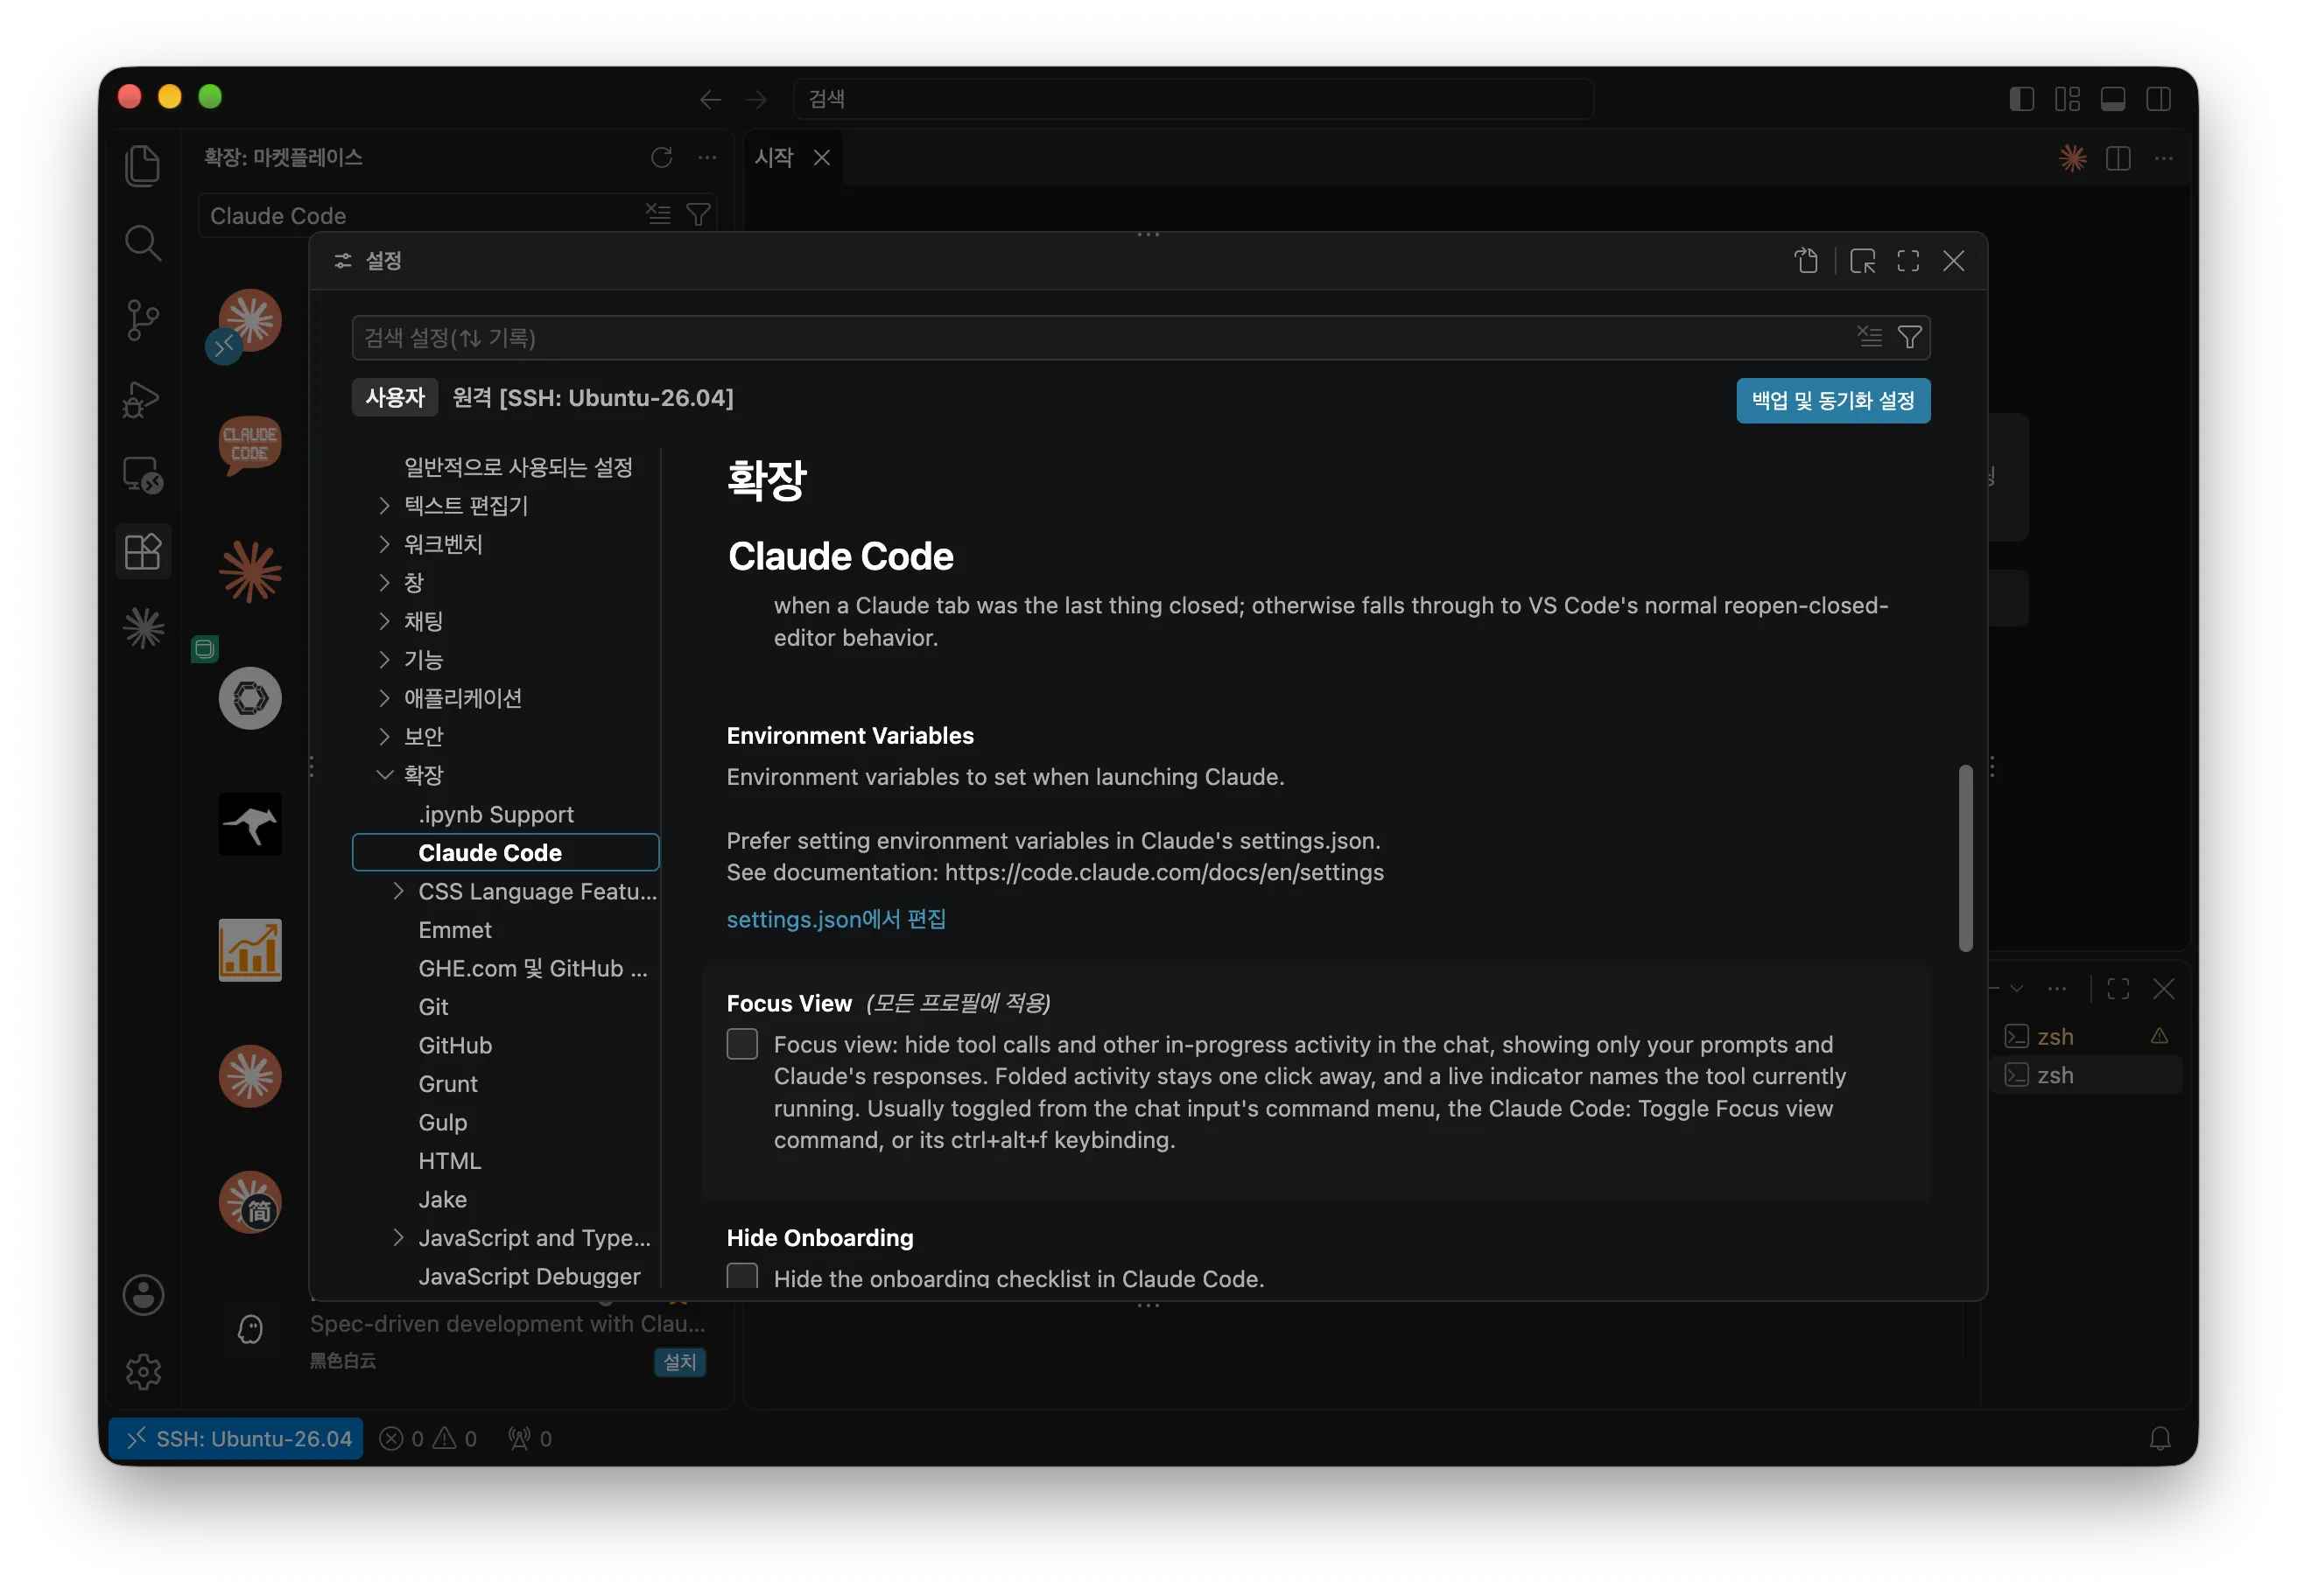Click Claude Code icon in editor title bar
2297x1596 pixels.
tap(2073, 158)
